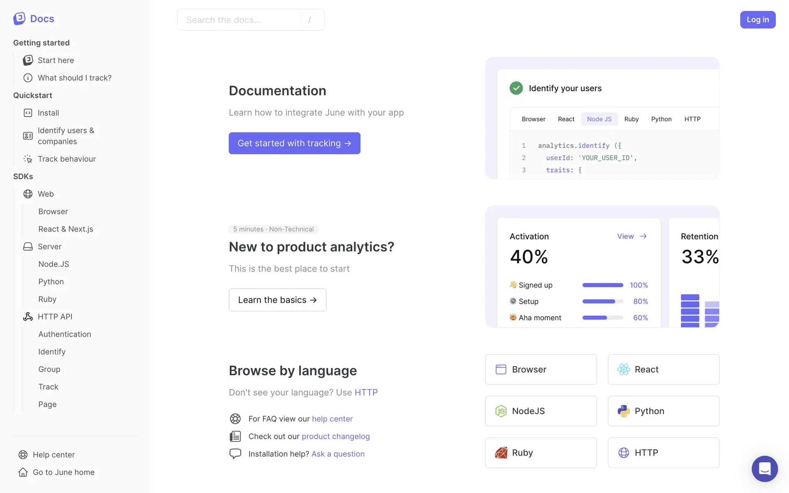Screen dimensions: 789x493
Task: Click the Track behaviour cursor icon
Action: pyautogui.click(x=28, y=159)
